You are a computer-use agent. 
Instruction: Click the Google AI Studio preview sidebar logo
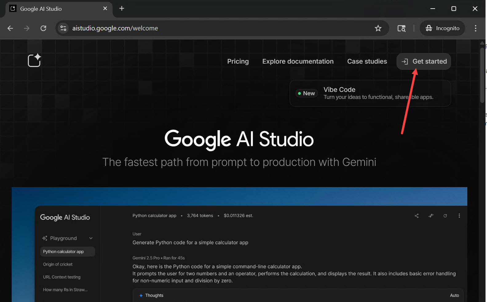tap(65, 218)
